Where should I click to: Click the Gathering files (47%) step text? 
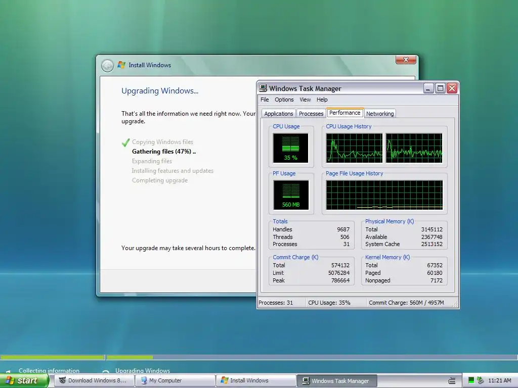point(164,152)
